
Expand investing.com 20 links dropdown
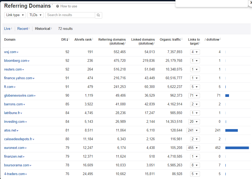point(194,122)
